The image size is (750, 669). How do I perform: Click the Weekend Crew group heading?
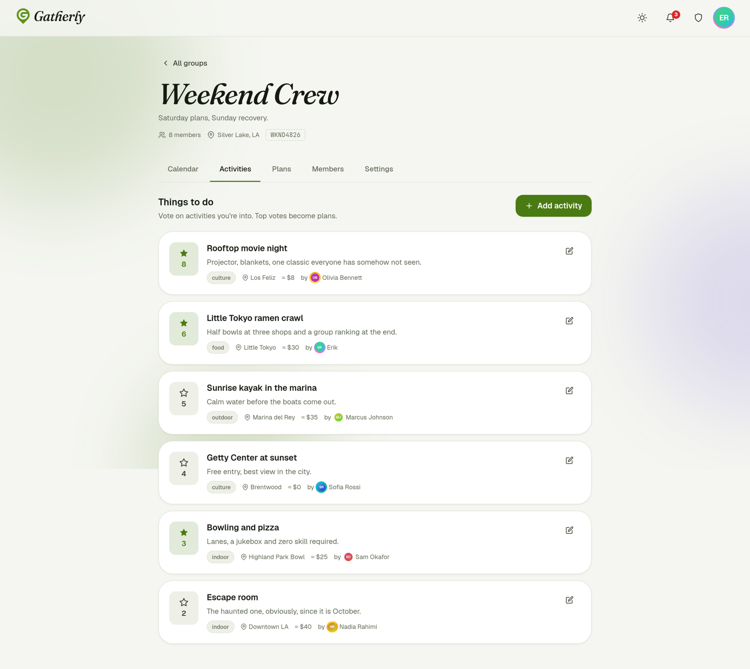tap(249, 95)
